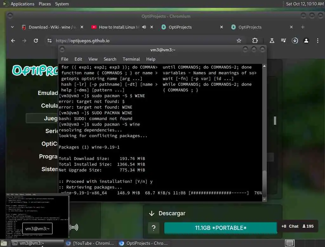Open the Terminal menu in terminal
Viewport: 325px width, 247px height.
tap(131, 59)
